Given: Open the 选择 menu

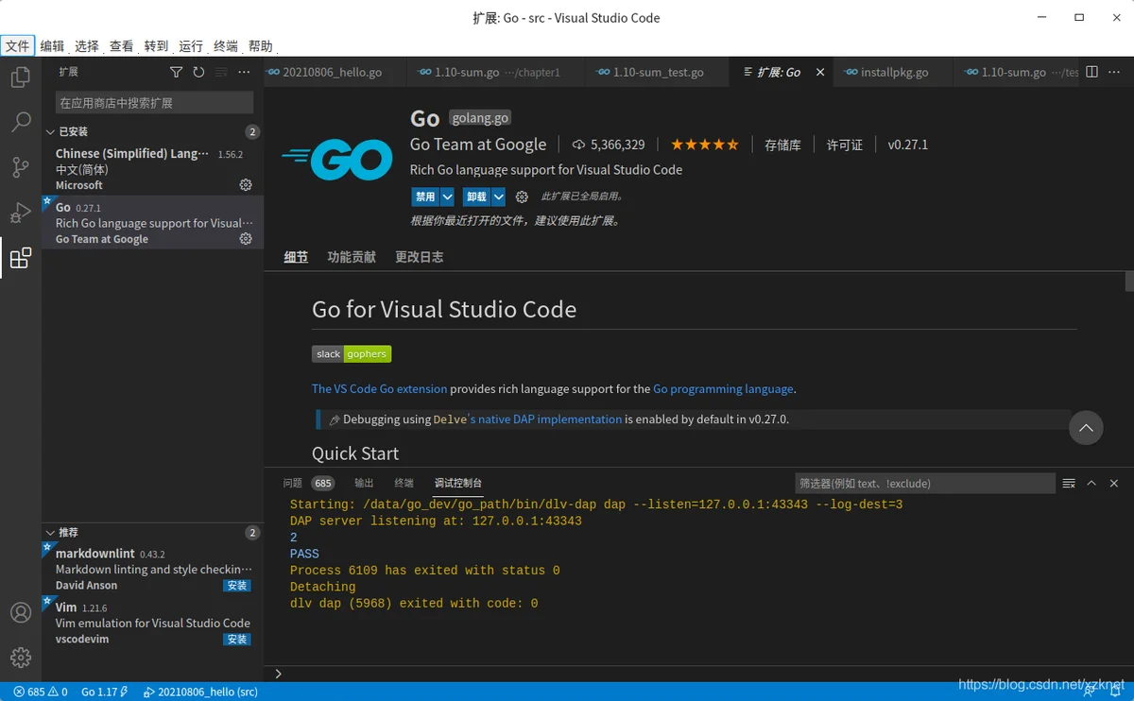Looking at the screenshot, I should click(x=87, y=46).
